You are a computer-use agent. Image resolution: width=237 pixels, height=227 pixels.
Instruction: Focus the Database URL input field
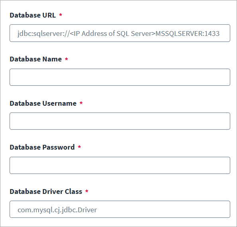coord(120,33)
